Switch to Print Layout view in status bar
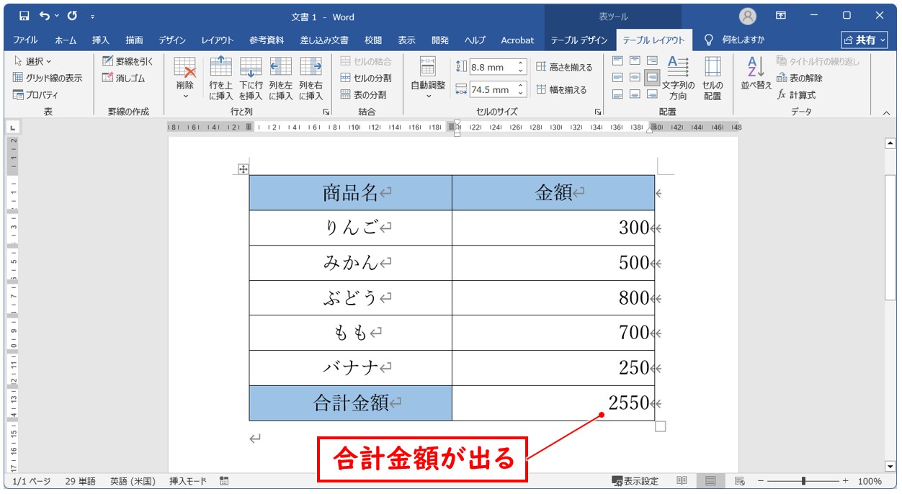Image resolution: width=902 pixels, height=494 pixels. 710,481
